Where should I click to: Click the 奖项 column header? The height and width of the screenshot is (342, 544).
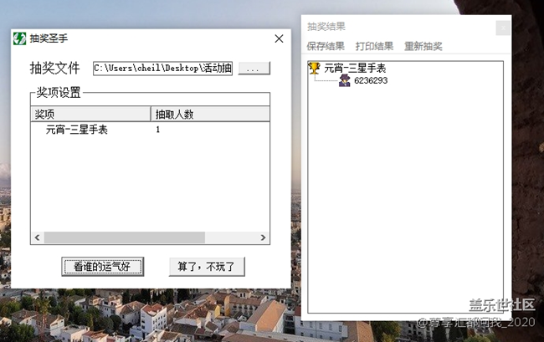tap(90, 114)
